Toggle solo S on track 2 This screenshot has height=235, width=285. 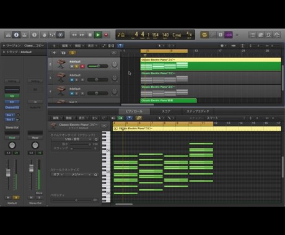pyautogui.click(x=77, y=66)
